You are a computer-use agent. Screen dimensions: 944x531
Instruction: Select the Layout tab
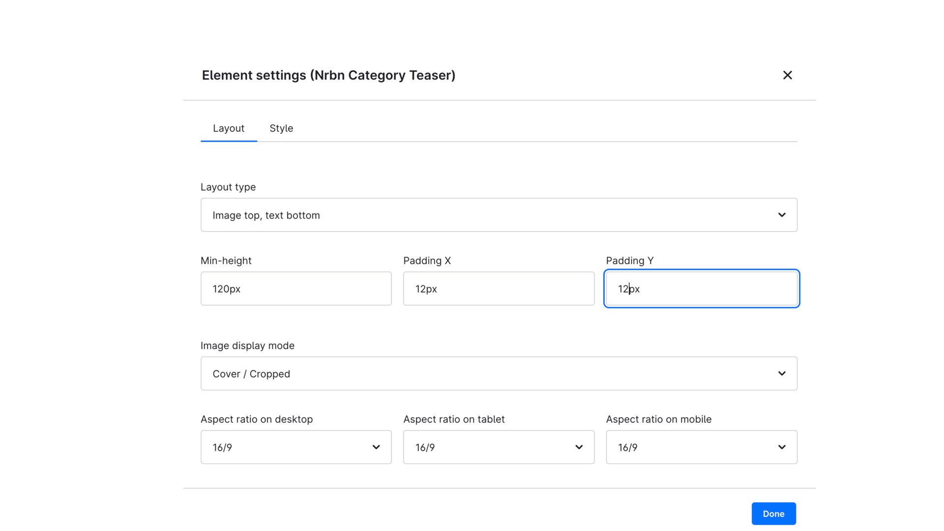pyautogui.click(x=229, y=128)
